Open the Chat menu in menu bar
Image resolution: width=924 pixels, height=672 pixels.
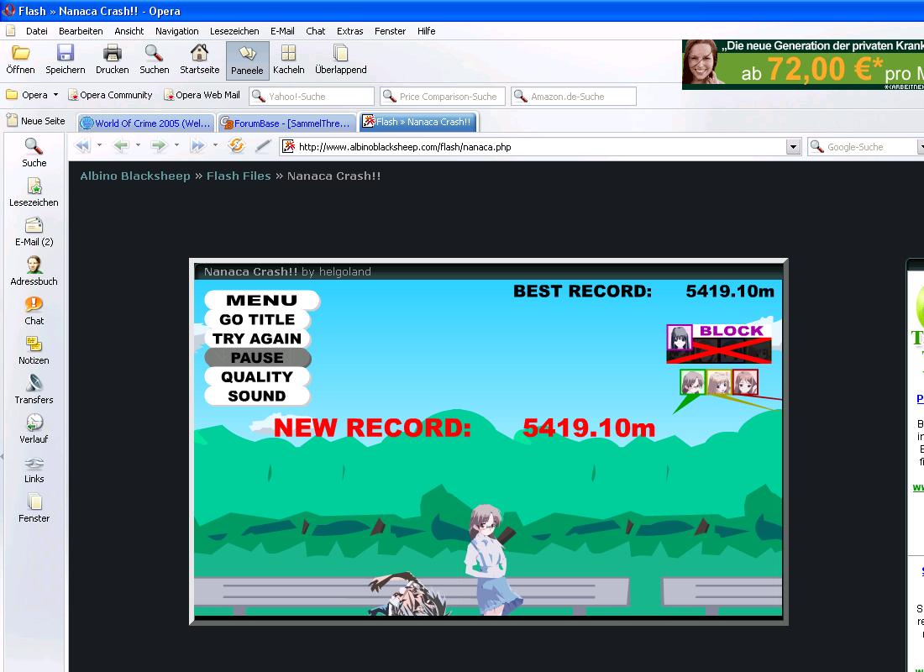pyautogui.click(x=315, y=31)
